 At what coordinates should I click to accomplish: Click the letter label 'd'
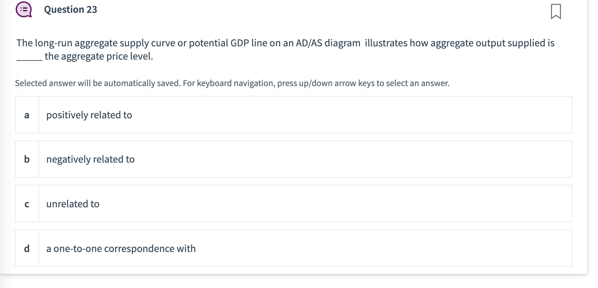pyautogui.click(x=27, y=248)
